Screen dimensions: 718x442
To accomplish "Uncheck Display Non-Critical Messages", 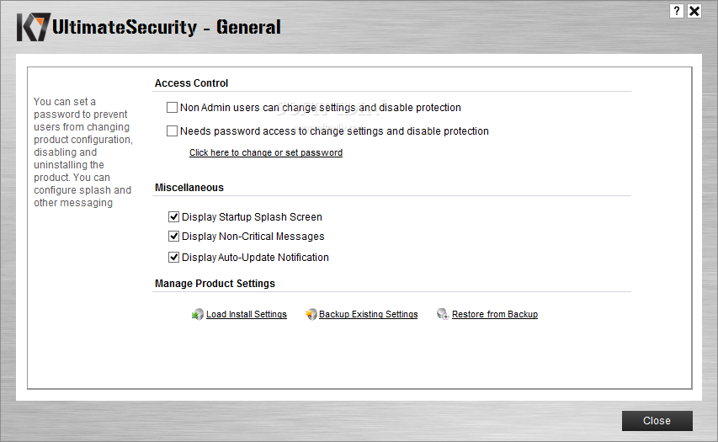I will [x=173, y=237].
